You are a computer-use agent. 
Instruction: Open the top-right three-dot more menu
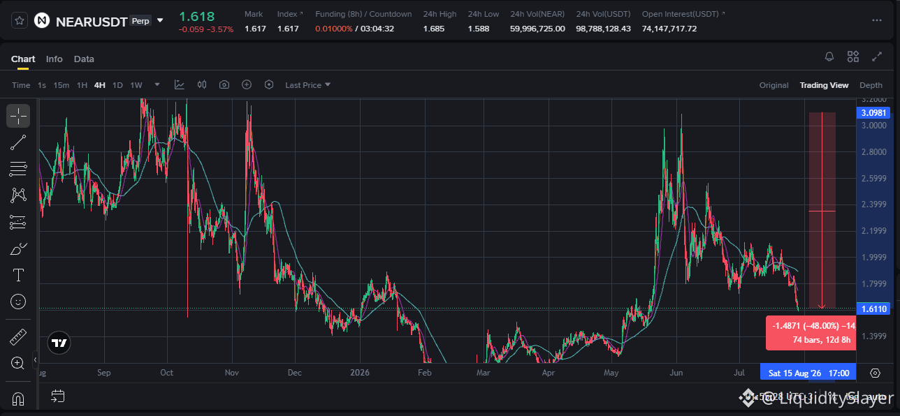[877, 21]
